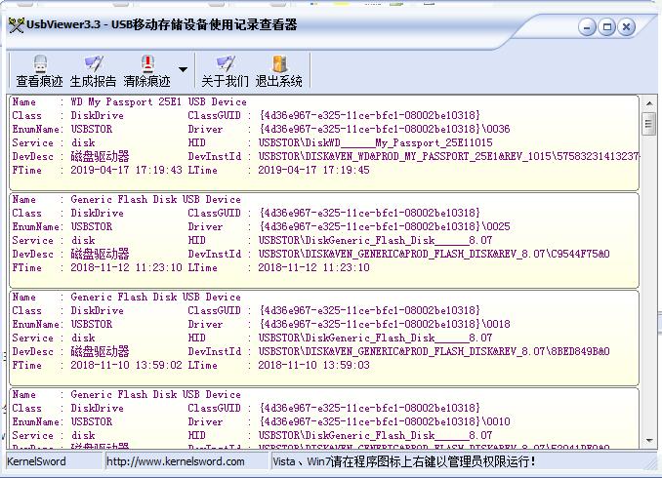The width and height of the screenshot is (662, 478).
Task: Click the http://www.kernelsword.com status bar link
Action: [x=176, y=461]
